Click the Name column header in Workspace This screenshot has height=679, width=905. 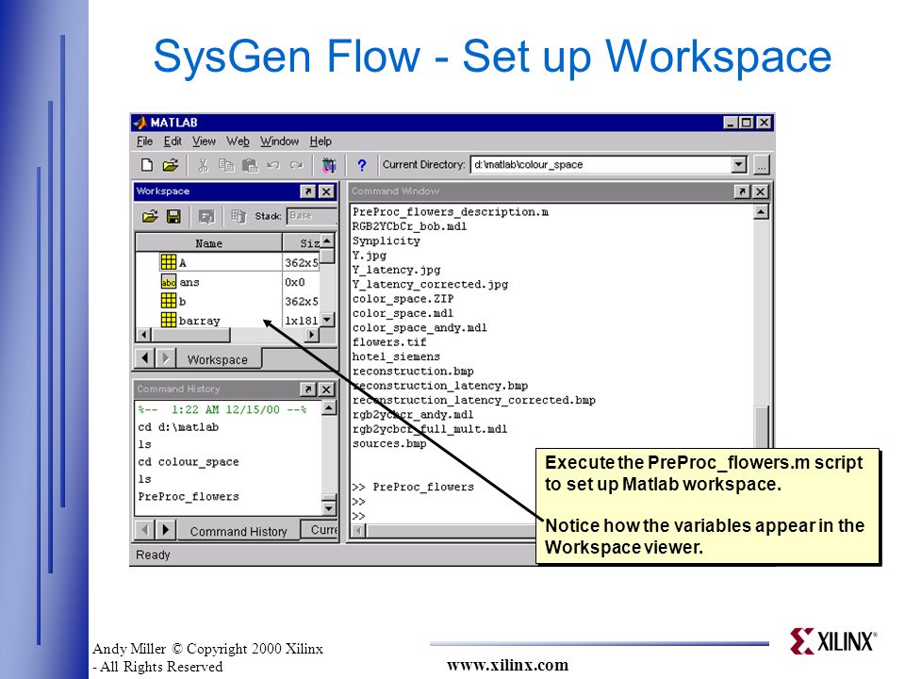tap(208, 243)
